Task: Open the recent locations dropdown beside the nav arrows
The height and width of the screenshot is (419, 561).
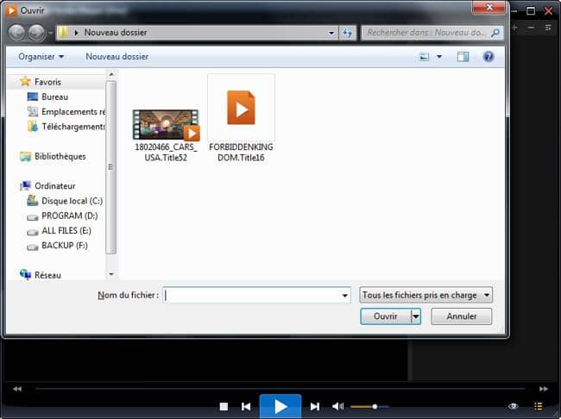Action: pos(50,33)
